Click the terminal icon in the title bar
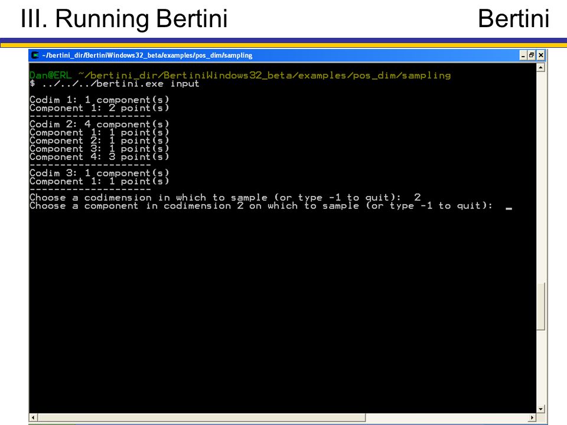Screen dimensions: 567x425 tap(35, 55)
